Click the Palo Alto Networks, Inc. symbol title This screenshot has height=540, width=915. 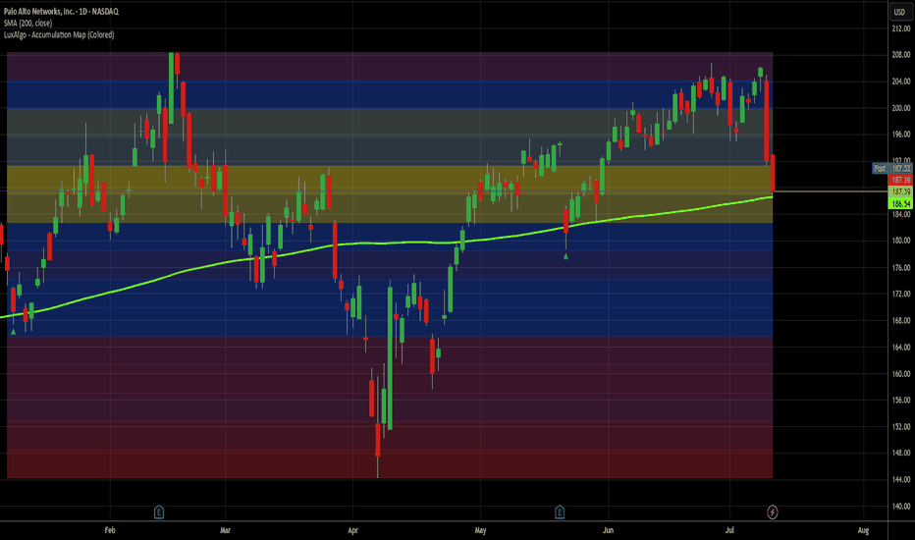tap(61, 12)
